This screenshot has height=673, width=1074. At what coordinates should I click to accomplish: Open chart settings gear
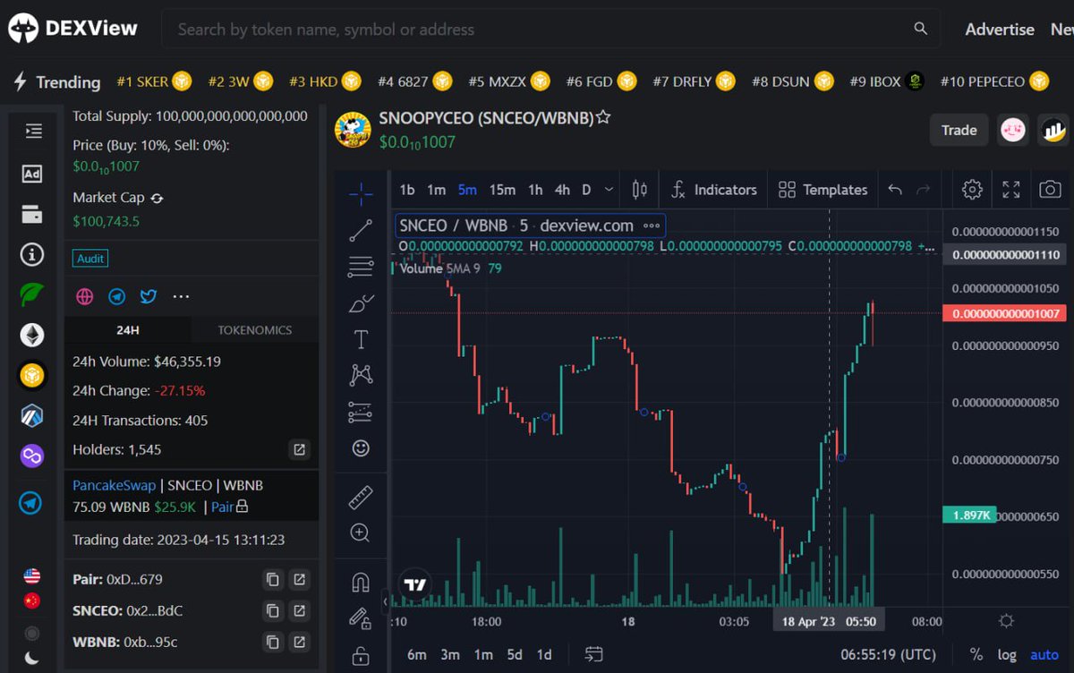tap(972, 189)
